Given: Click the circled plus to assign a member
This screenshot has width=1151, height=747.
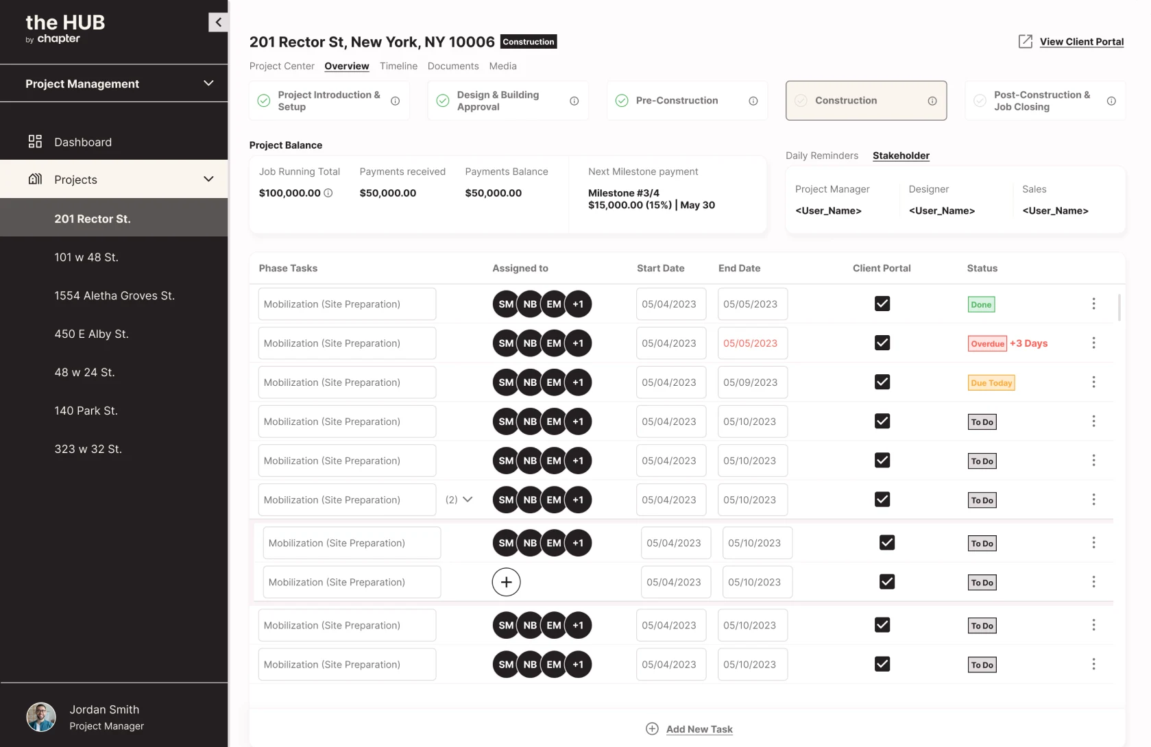Looking at the screenshot, I should coord(507,582).
